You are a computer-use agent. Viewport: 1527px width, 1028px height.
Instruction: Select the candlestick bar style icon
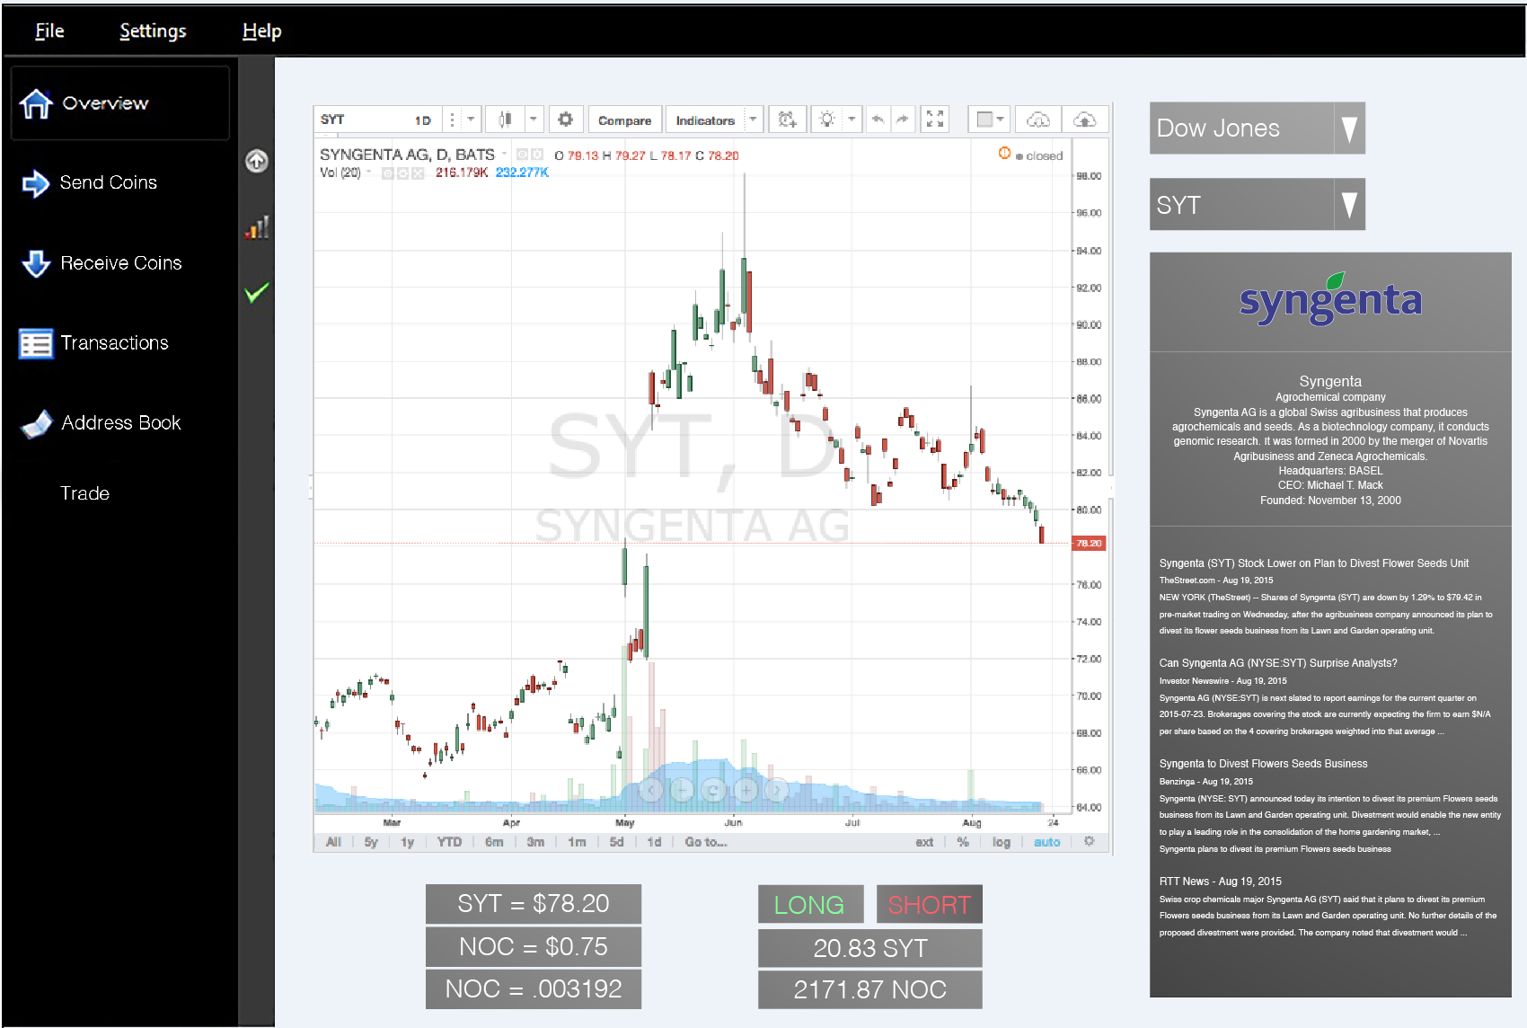pos(505,120)
